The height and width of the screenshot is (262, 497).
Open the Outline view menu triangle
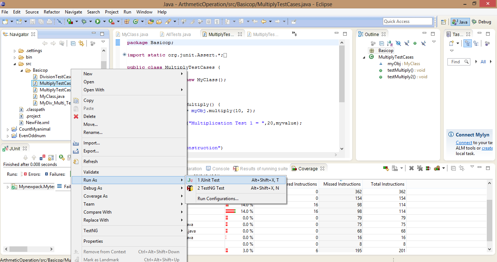[434, 43]
